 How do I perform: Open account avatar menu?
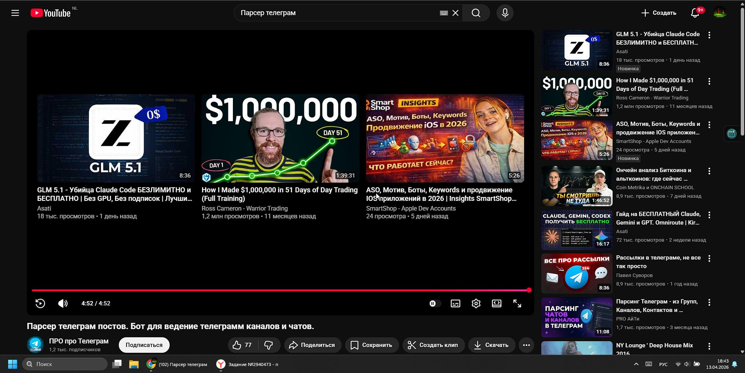click(720, 13)
